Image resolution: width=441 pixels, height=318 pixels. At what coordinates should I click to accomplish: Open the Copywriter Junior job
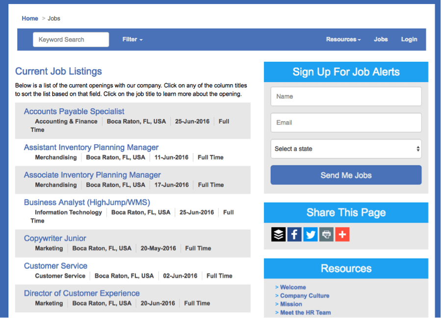coord(55,238)
